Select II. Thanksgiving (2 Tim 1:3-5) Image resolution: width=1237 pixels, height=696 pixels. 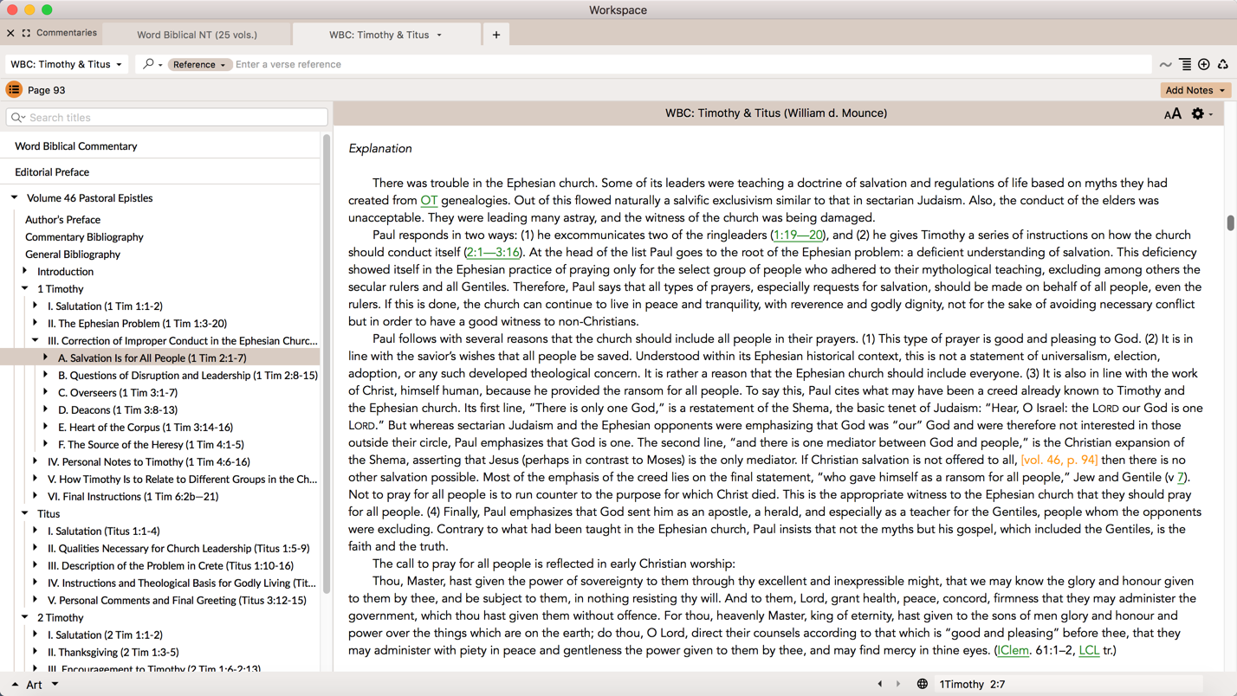click(x=113, y=653)
